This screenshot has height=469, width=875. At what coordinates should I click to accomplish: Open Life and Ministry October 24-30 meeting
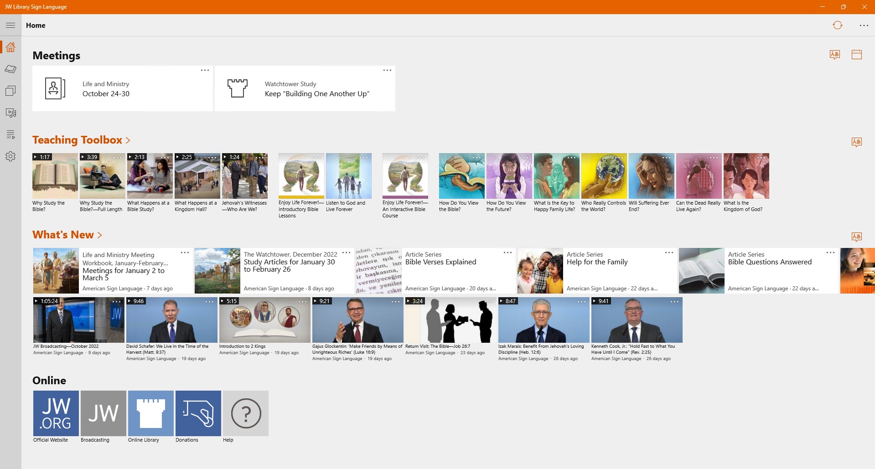click(x=123, y=88)
